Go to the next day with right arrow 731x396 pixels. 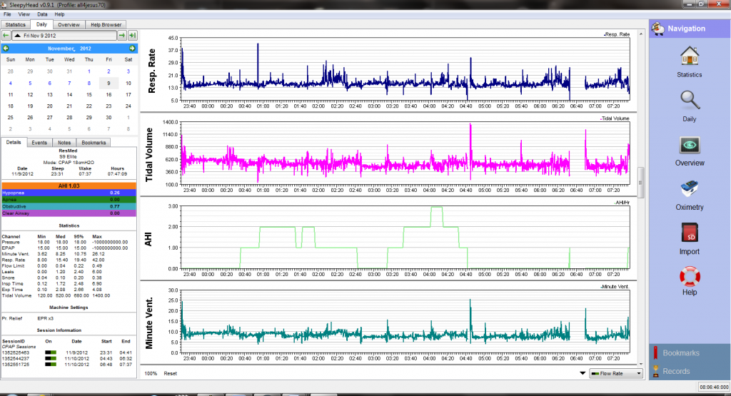[121, 36]
